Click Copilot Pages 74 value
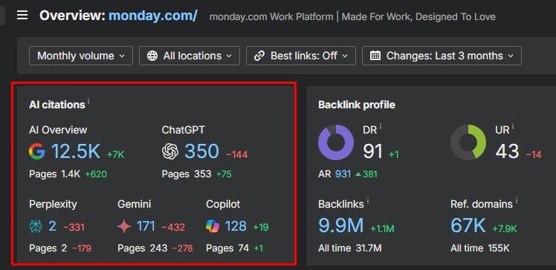 click(243, 248)
